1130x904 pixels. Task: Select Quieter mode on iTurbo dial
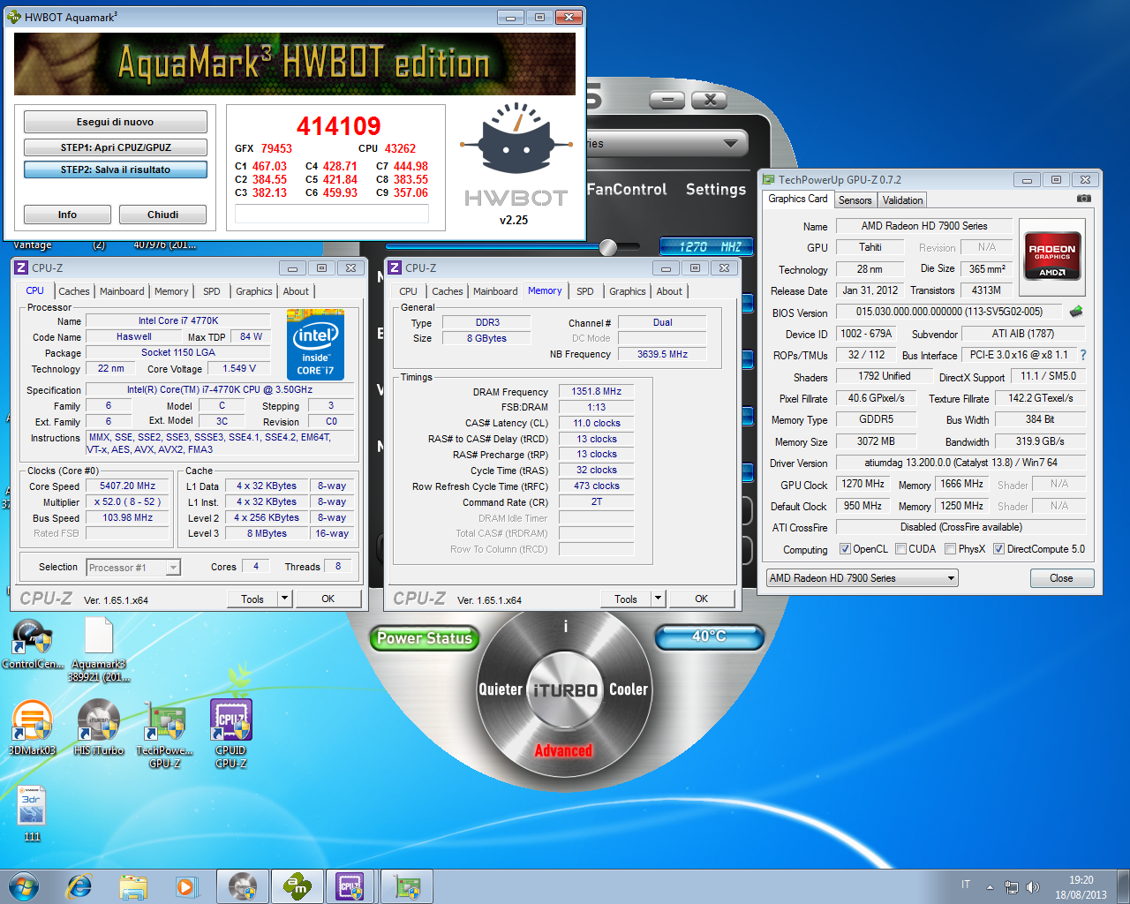coord(501,689)
